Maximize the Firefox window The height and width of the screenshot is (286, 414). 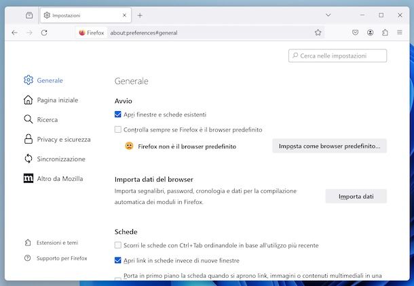pyautogui.click(x=381, y=15)
